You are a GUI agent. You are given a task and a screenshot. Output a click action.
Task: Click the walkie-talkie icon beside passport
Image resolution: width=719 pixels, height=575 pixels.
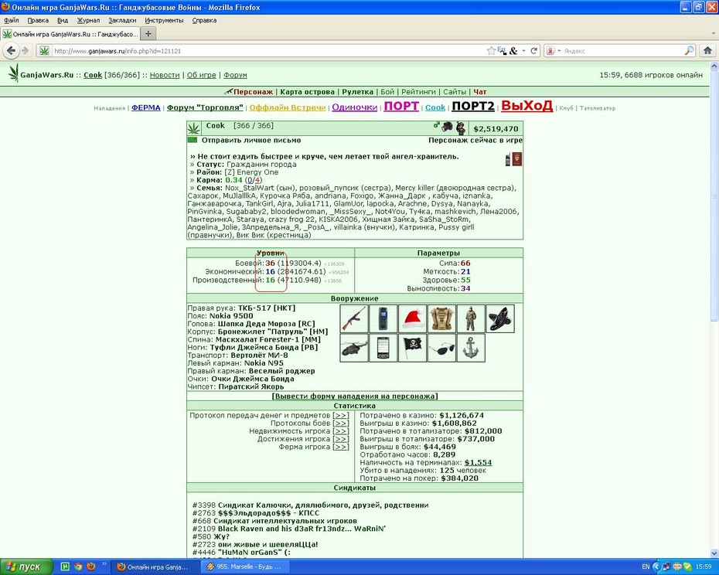coord(508,159)
